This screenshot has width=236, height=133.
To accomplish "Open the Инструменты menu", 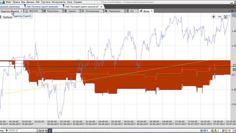I will (59, 2).
